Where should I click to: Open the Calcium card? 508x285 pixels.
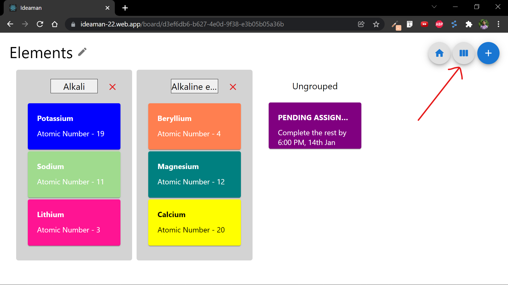(x=195, y=222)
